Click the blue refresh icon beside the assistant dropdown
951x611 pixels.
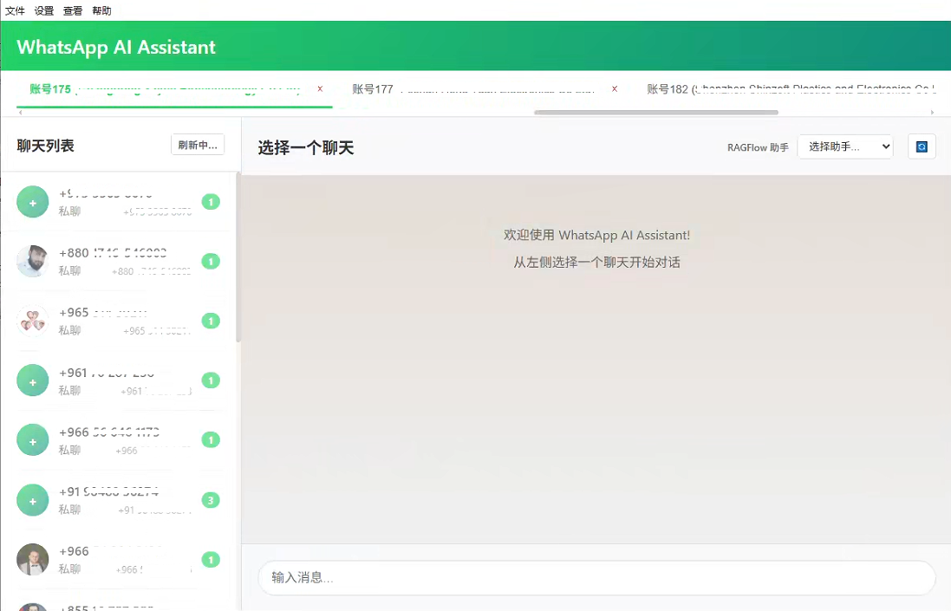(922, 146)
